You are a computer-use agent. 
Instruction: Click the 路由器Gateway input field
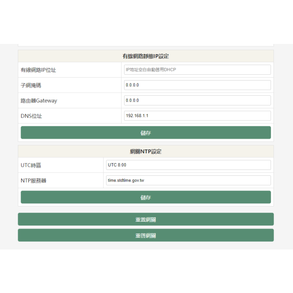point(197,100)
